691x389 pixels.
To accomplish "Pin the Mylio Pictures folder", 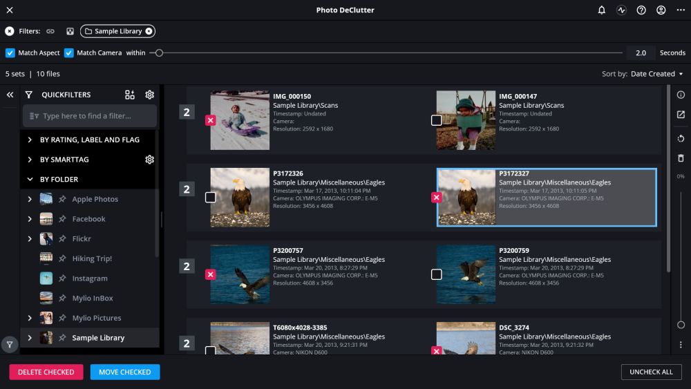I will point(63,318).
